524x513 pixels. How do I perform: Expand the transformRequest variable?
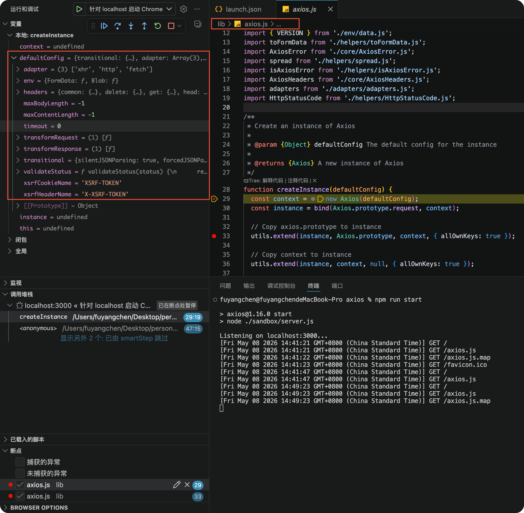(18, 137)
